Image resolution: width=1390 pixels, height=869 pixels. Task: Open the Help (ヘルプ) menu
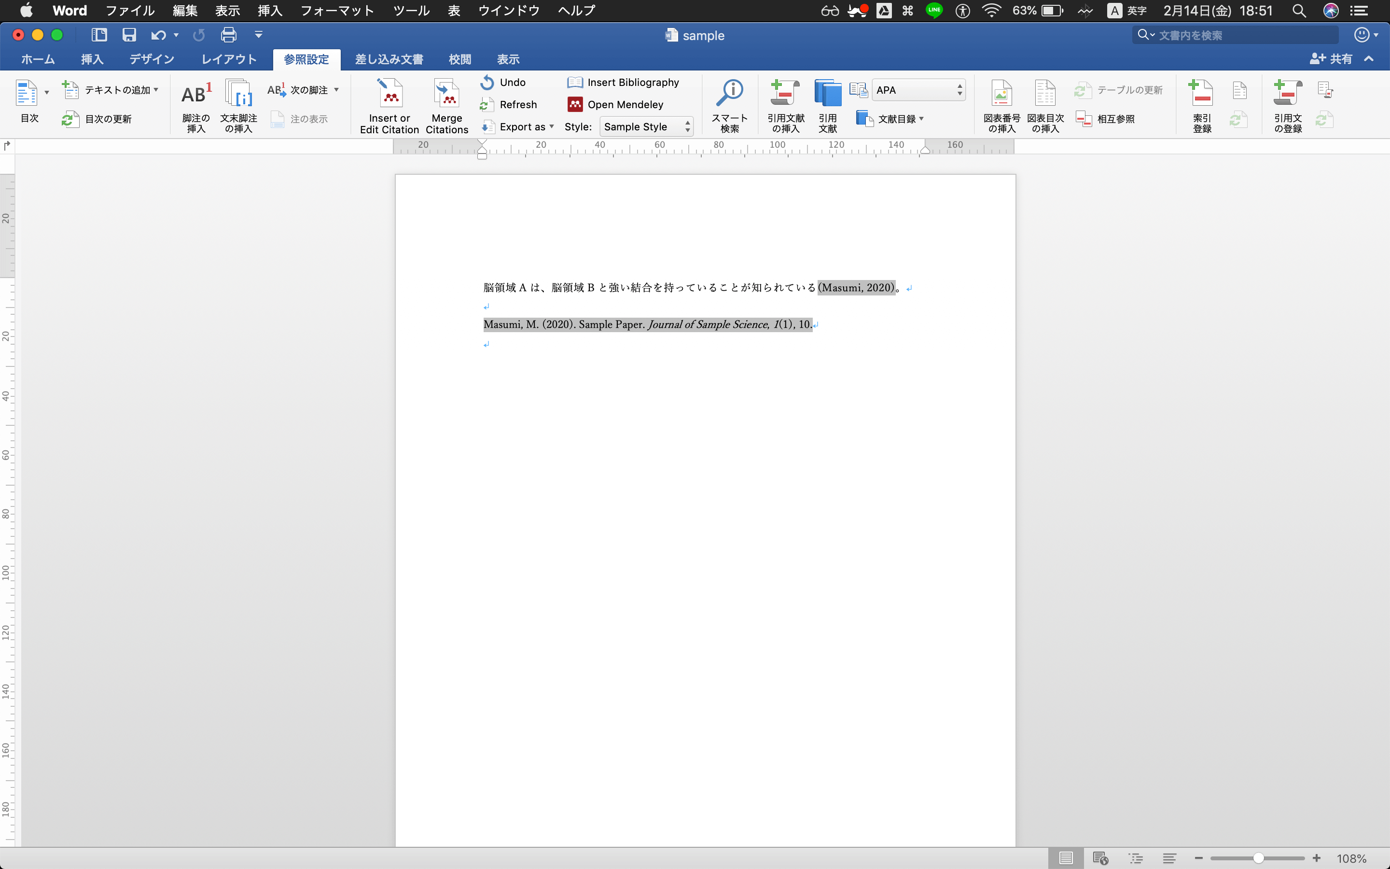[x=576, y=10]
